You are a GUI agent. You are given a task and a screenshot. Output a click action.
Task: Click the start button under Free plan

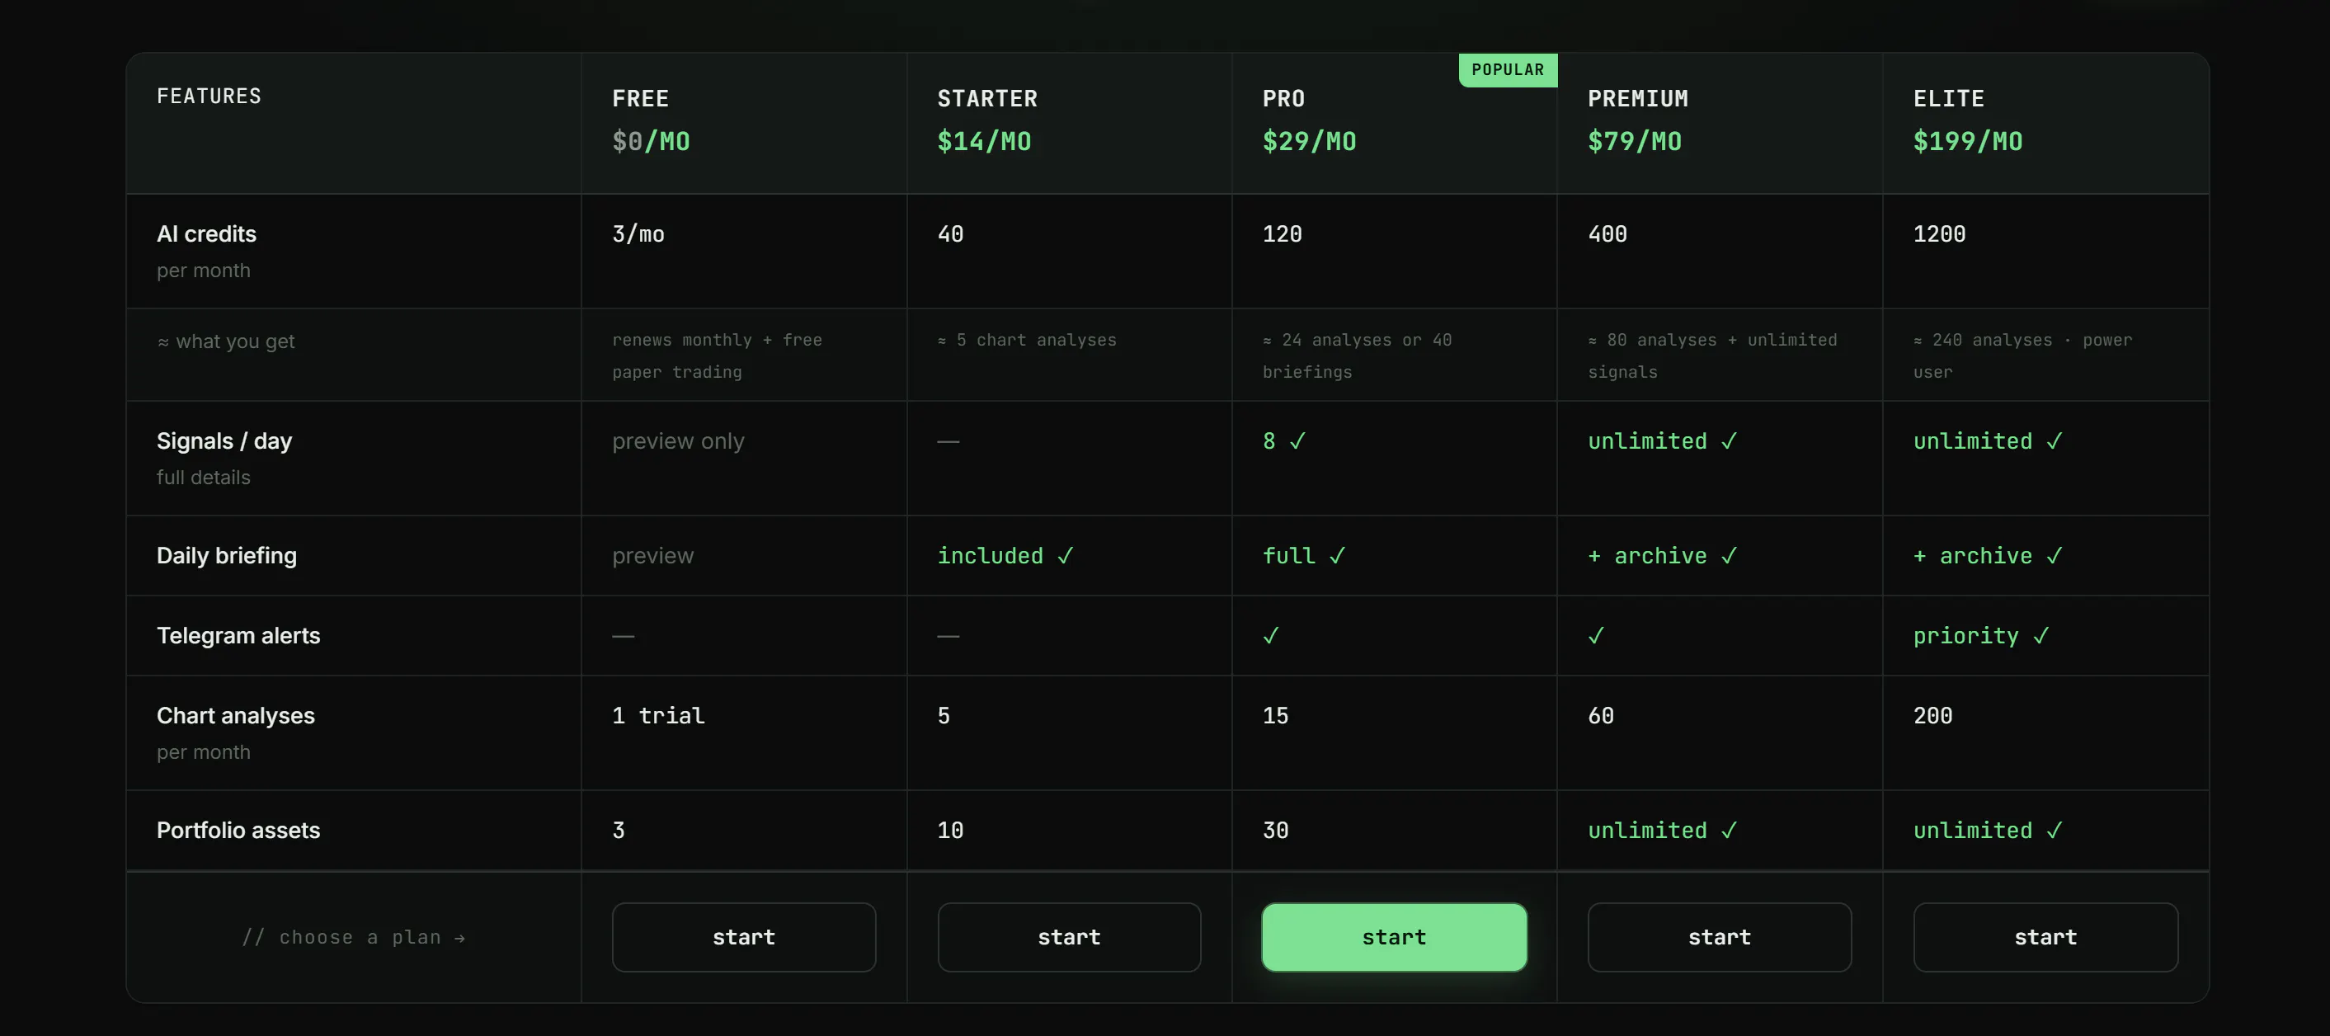pos(743,936)
